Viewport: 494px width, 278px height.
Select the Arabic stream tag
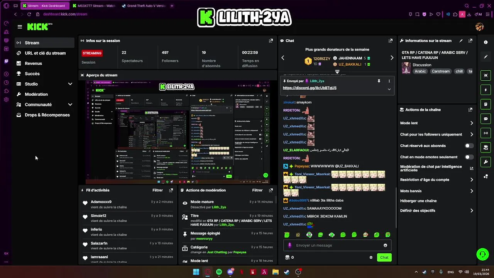[420, 71]
